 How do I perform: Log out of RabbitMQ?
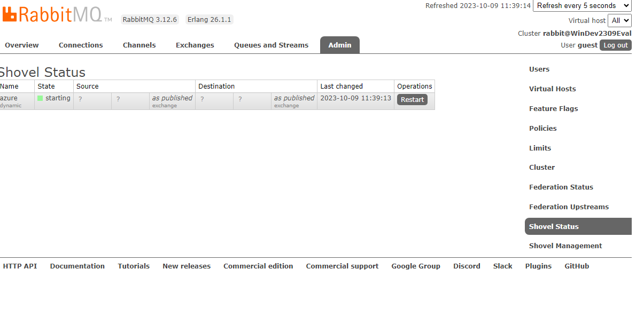(615, 45)
